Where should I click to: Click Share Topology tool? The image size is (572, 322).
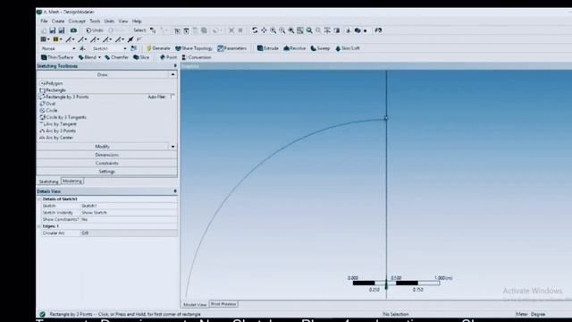click(x=194, y=48)
